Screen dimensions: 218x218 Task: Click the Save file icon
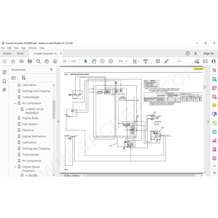coord(5,61)
